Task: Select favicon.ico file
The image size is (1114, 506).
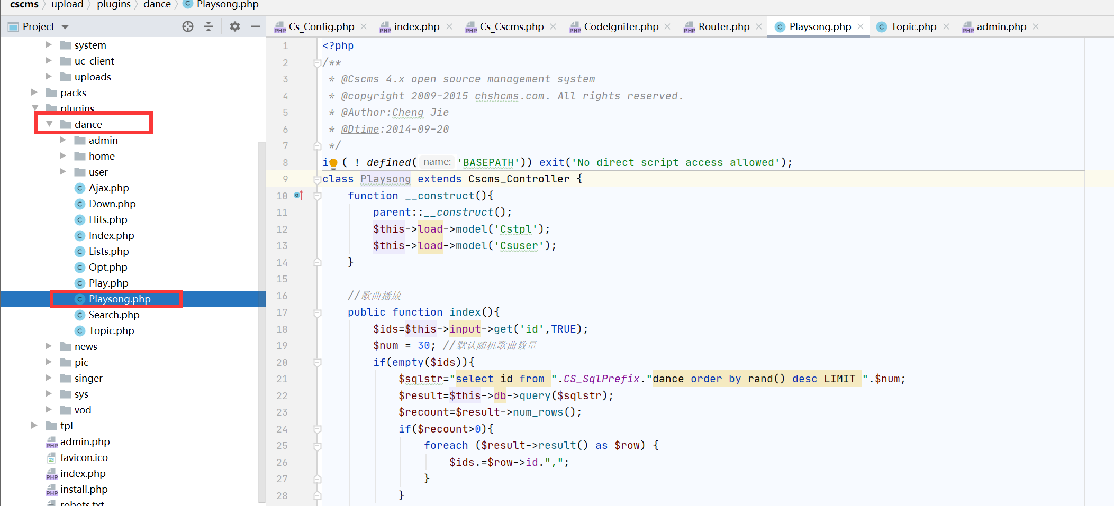Action: pos(84,457)
